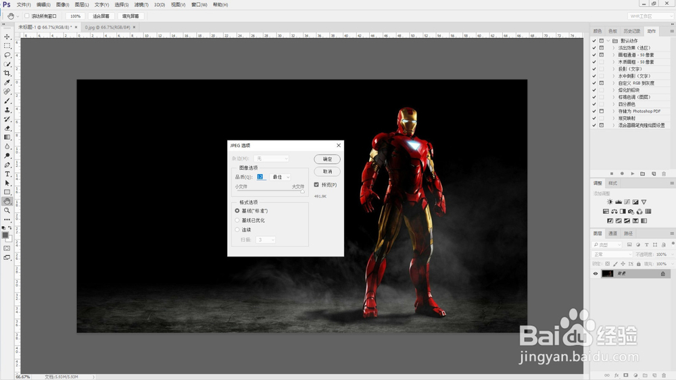Select Progressive format option
The image size is (676, 380).
click(237, 229)
